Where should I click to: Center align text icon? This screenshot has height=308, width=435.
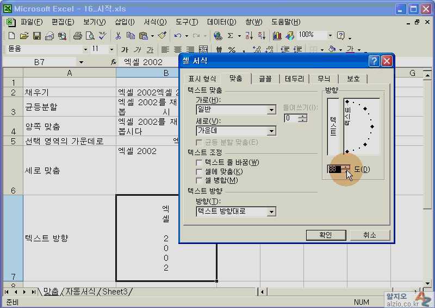click(178, 49)
